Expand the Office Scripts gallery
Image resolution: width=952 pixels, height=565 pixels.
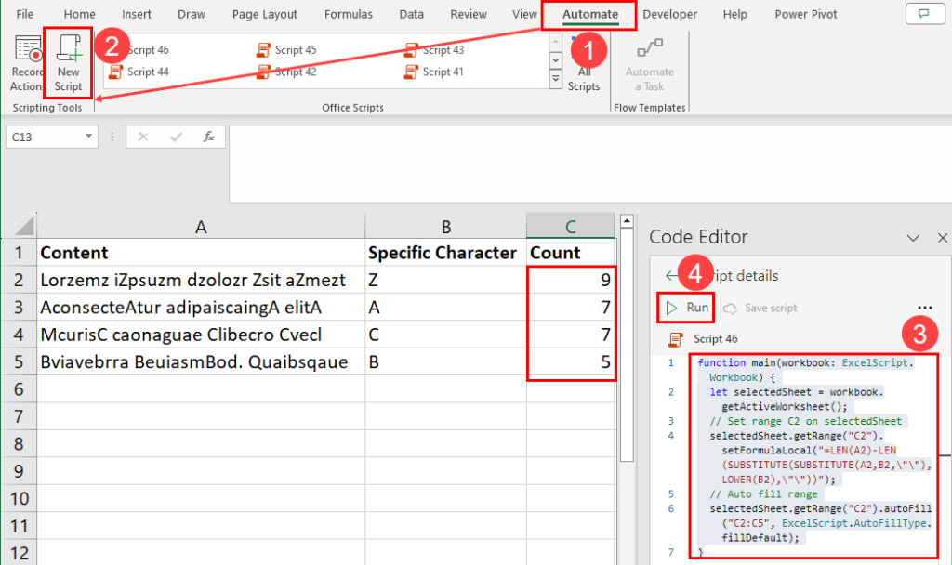[x=556, y=79]
